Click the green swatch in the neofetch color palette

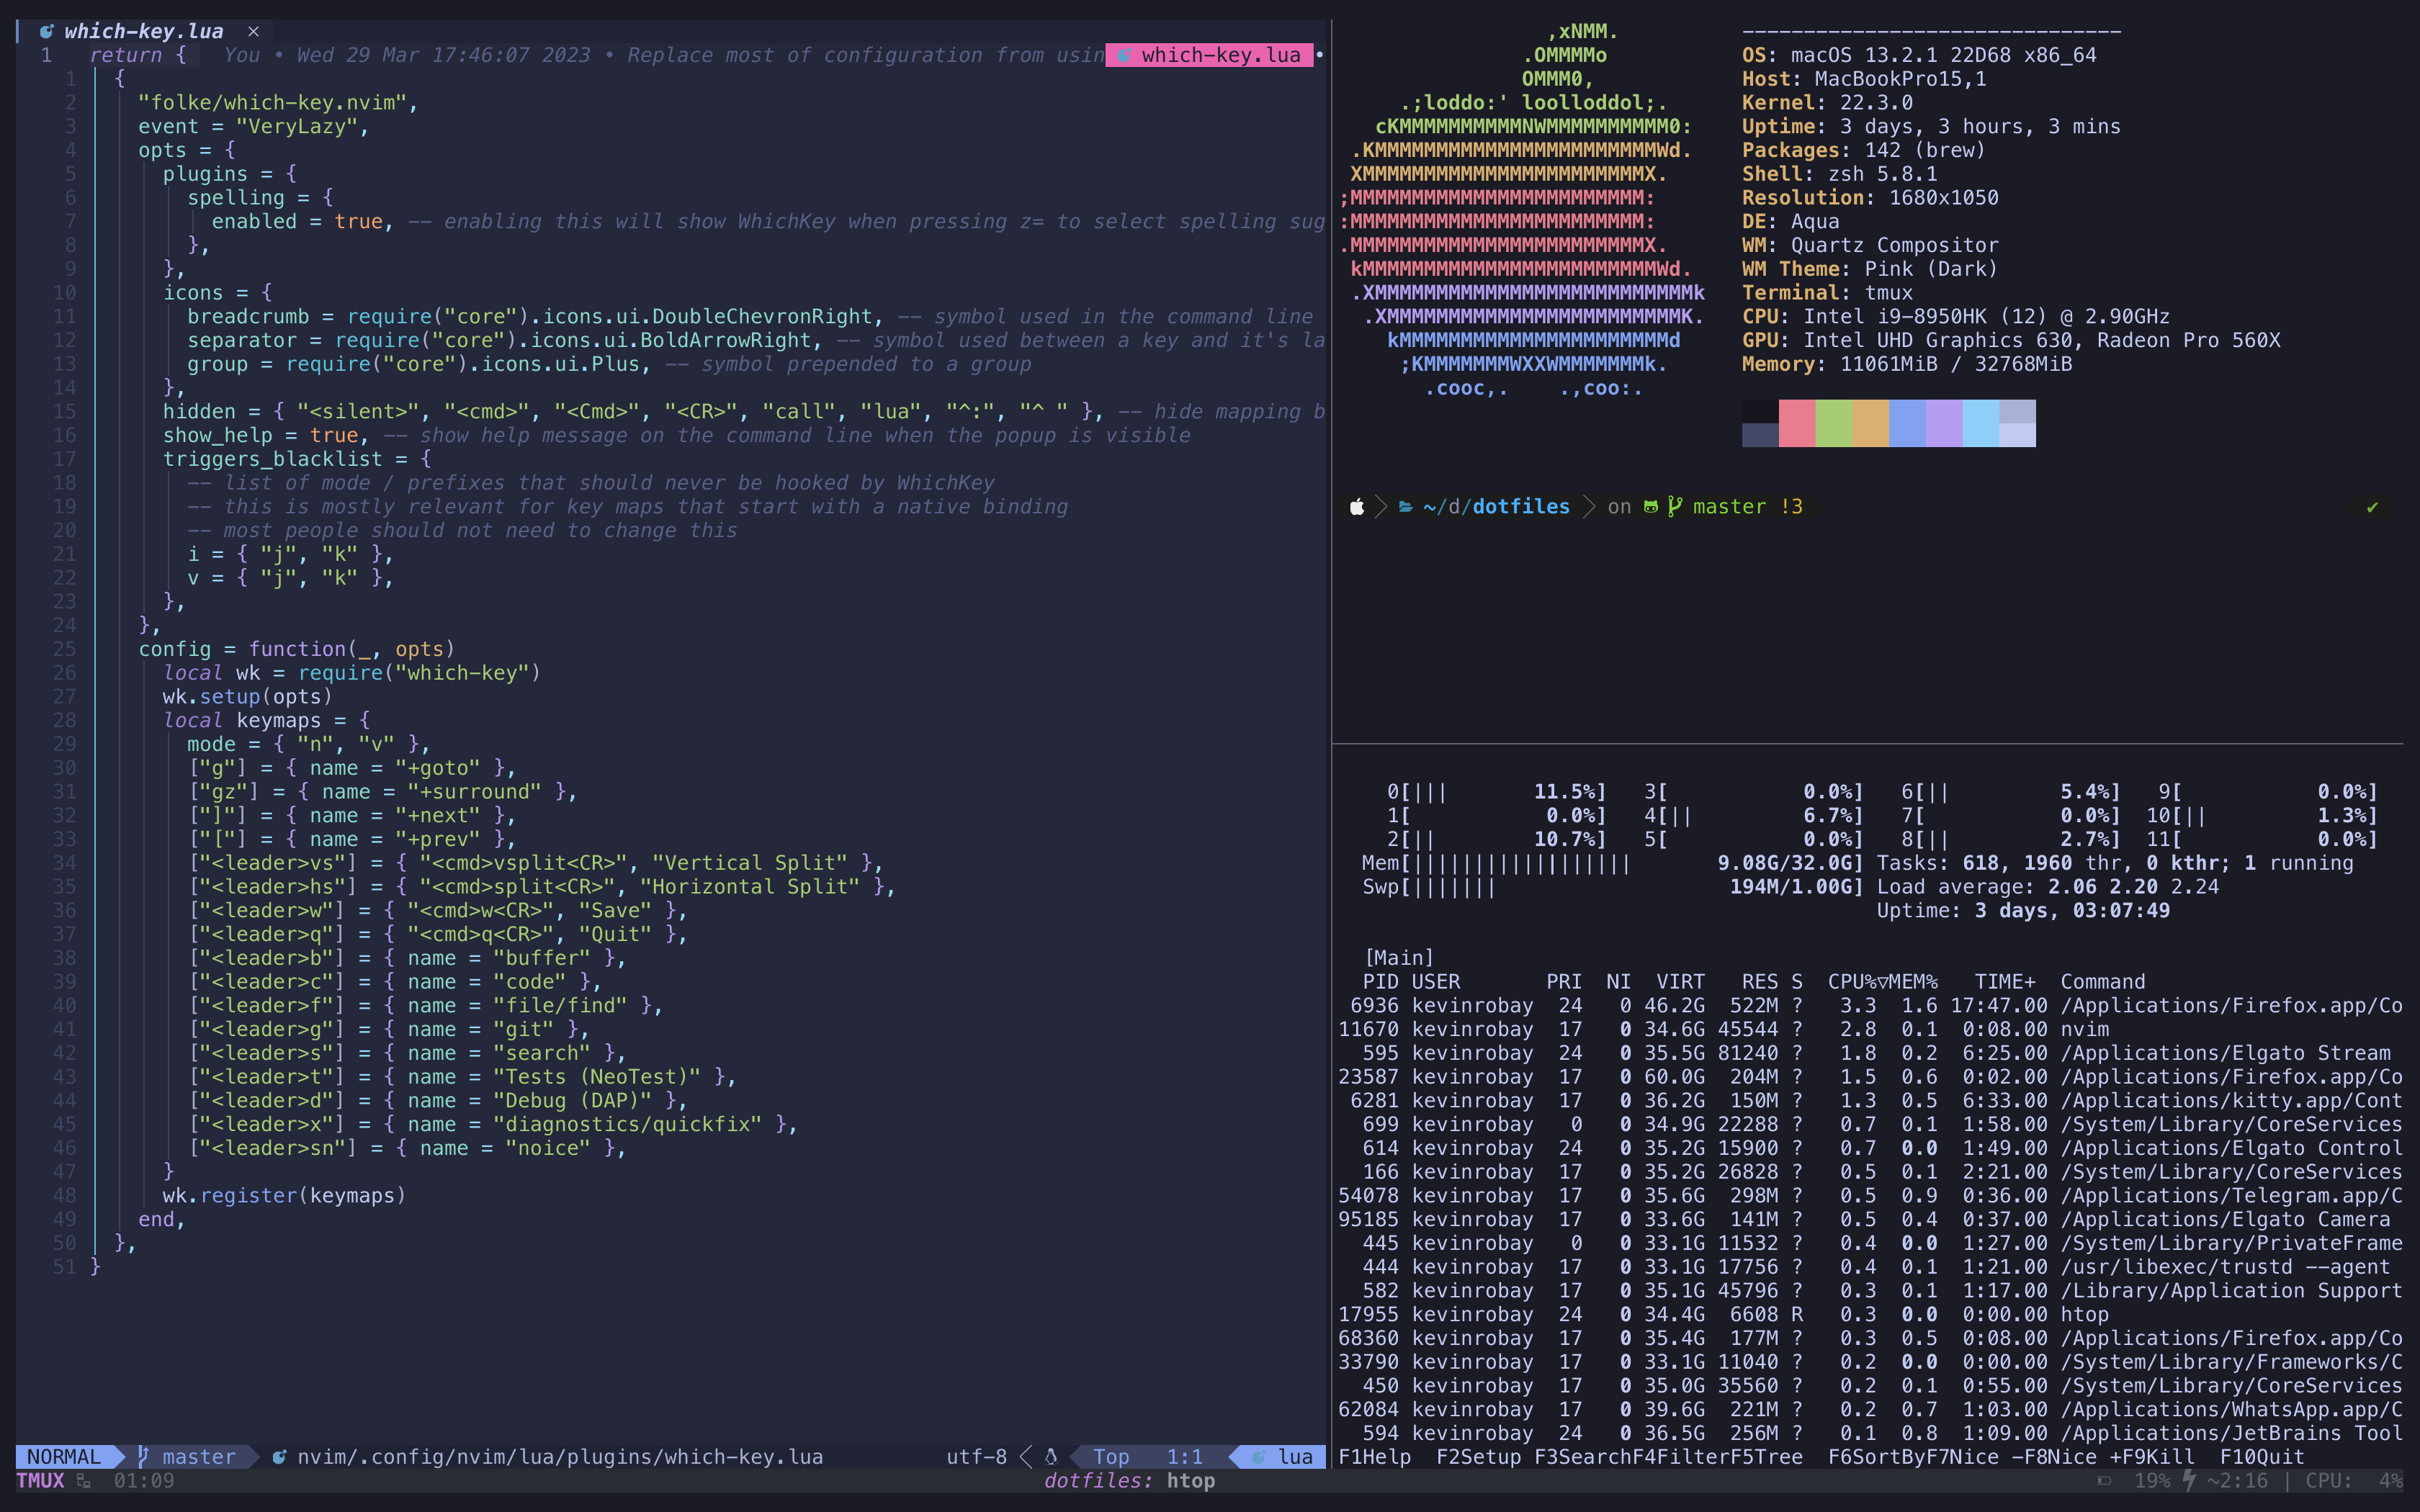pyautogui.click(x=1834, y=423)
